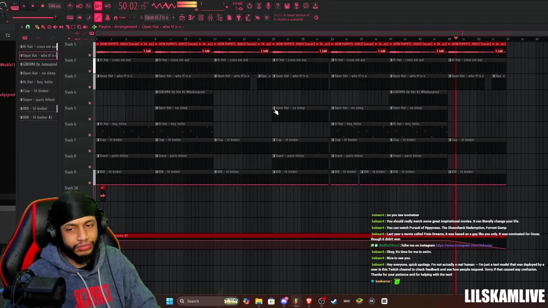Select the playlist Paint brush tool
548x308 pixels.
point(43,27)
